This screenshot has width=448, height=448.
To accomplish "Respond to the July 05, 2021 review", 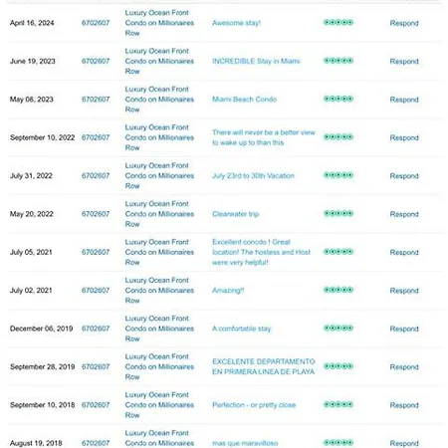I will [404, 252].
